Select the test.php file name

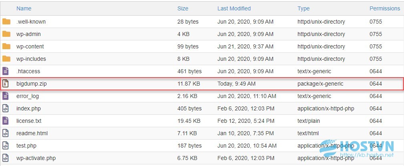[25, 146]
